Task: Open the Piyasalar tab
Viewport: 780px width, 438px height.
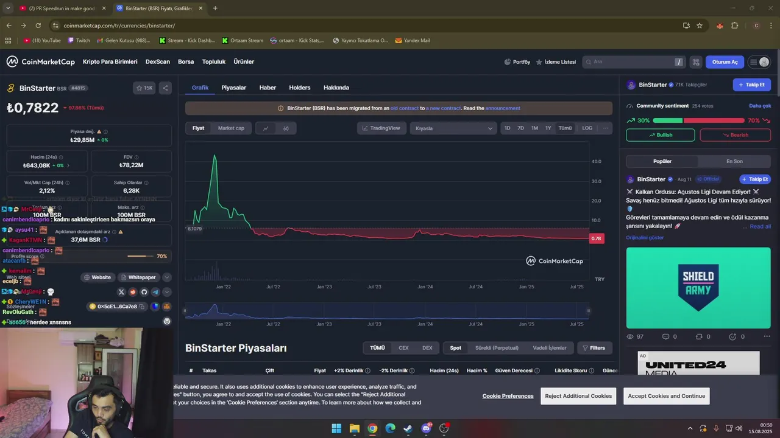Action: [233, 88]
